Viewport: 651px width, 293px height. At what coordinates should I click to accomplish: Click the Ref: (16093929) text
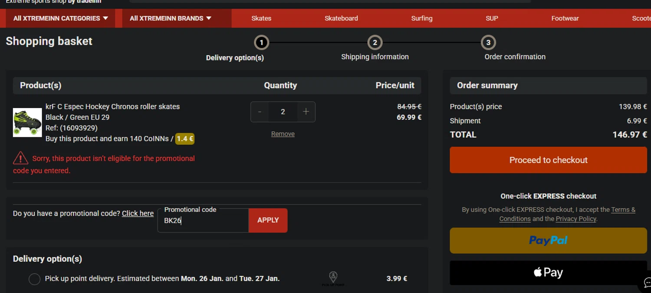(x=72, y=128)
